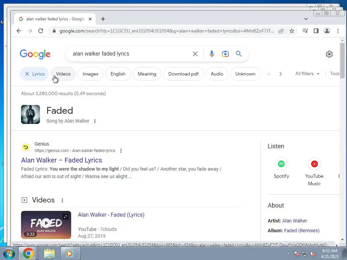Go to the Google homepage logo
Image resolution: width=347 pixels, height=260 pixels.
click(x=35, y=54)
